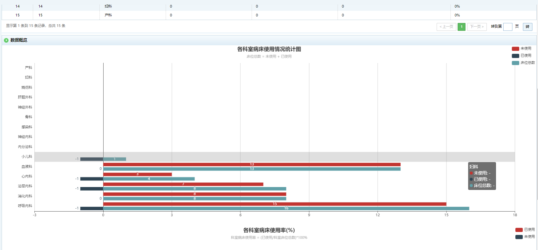Toggle 未使用 legend in bed usage statistics chart
538x250 pixels.
pos(522,49)
